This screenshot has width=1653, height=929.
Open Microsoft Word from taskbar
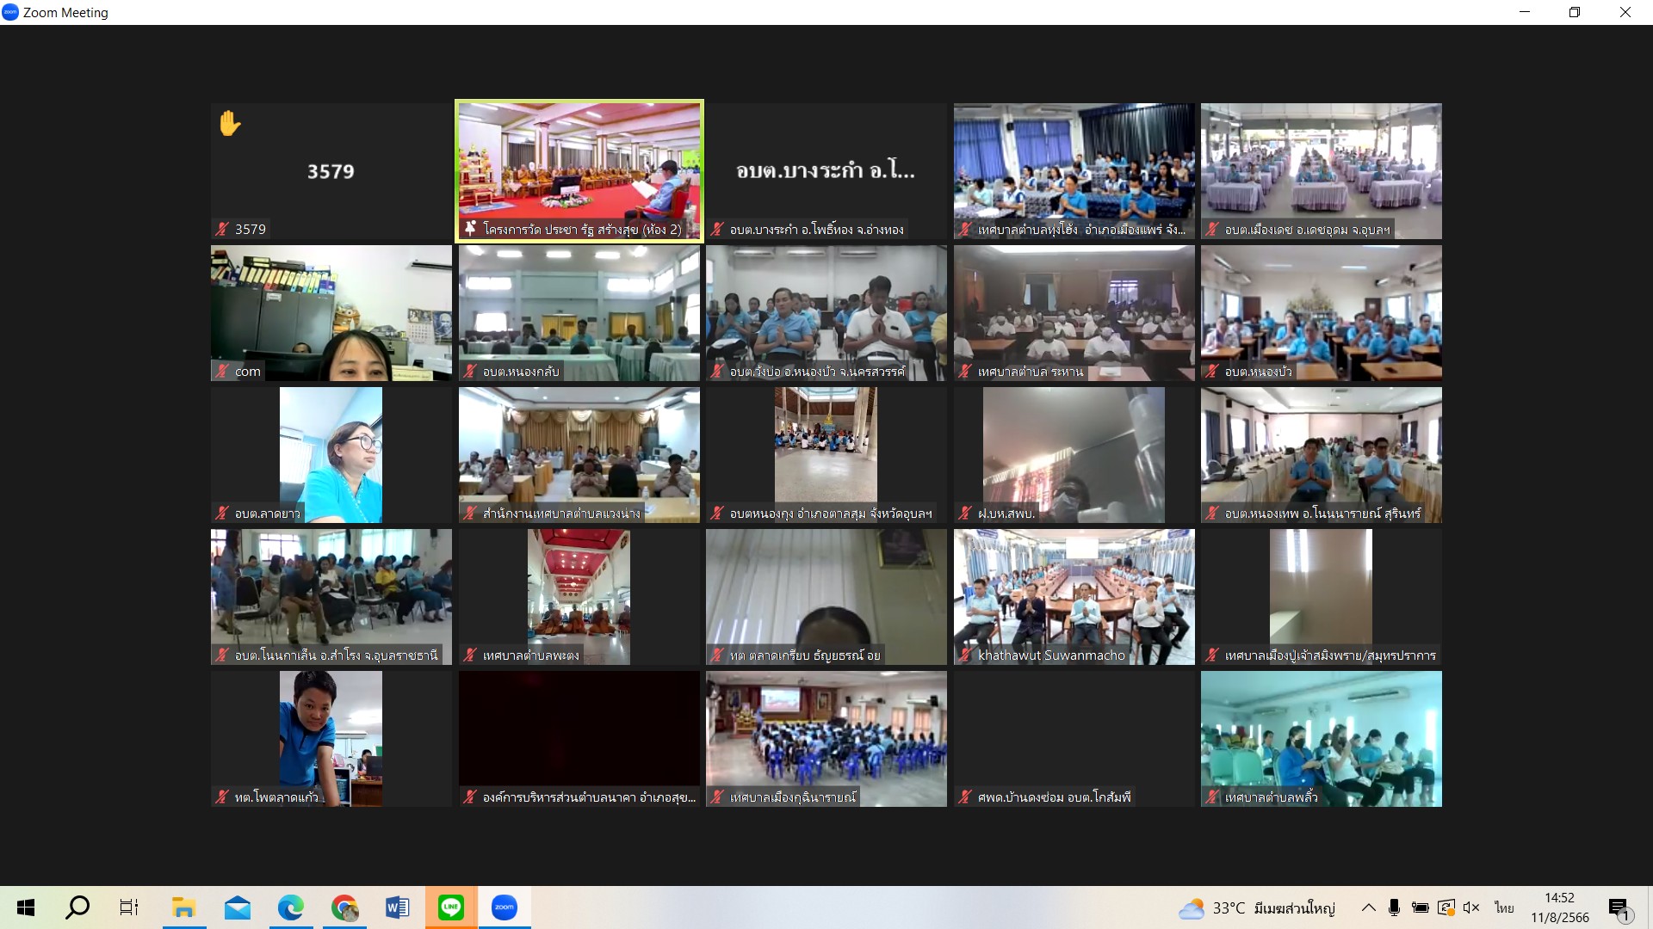[x=398, y=907]
